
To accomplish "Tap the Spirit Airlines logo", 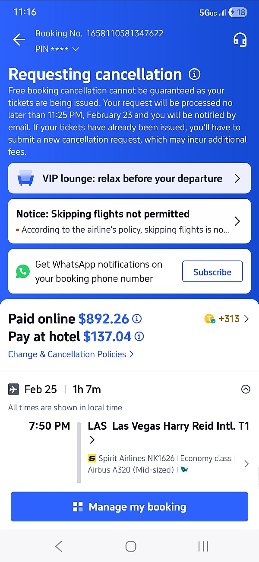I will [92, 458].
